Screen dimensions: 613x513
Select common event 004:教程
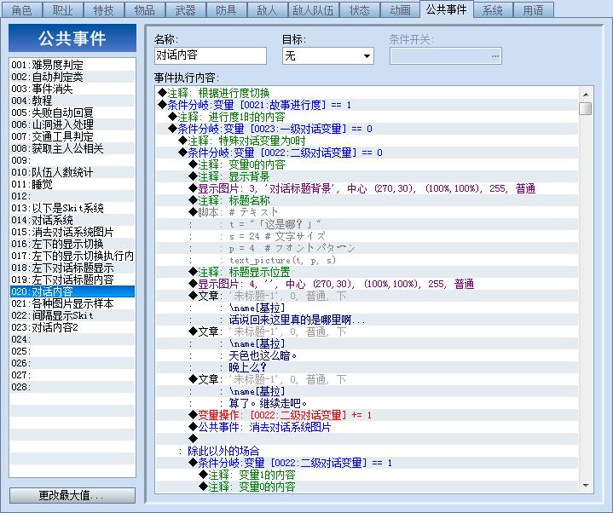[x=72, y=101]
